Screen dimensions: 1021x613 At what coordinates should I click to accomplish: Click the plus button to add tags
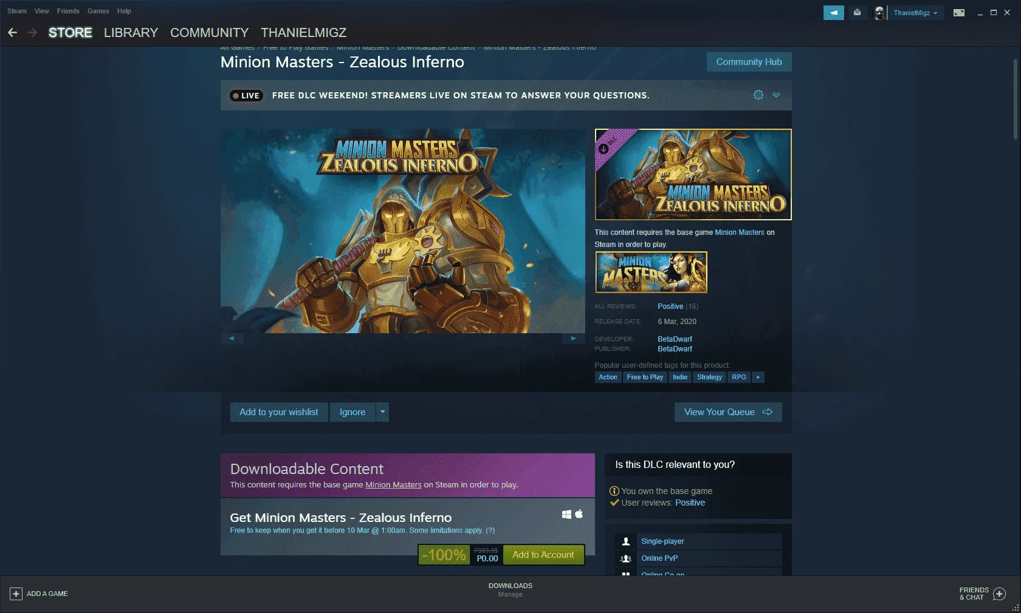pos(758,378)
